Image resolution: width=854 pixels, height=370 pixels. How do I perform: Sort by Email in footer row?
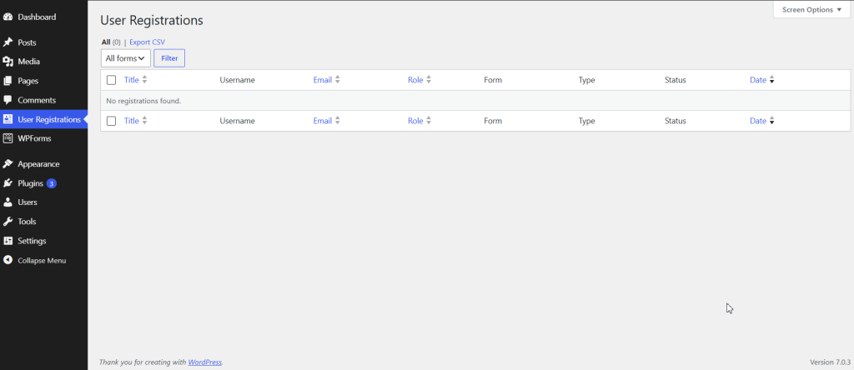coord(323,121)
